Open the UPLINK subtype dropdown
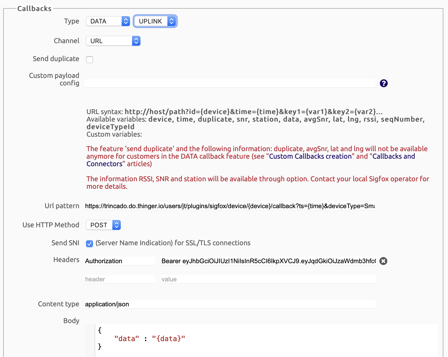Image resolution: width=448 pixels, height=357 pixels. [x=155, y=21]
